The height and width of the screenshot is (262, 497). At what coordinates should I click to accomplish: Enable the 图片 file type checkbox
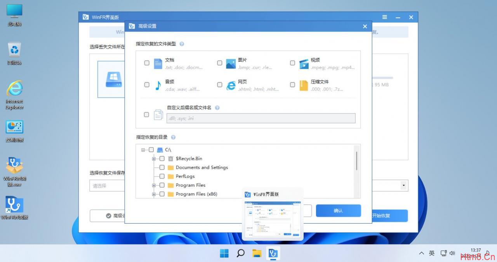pyautogui.click(x=220, y=63)
